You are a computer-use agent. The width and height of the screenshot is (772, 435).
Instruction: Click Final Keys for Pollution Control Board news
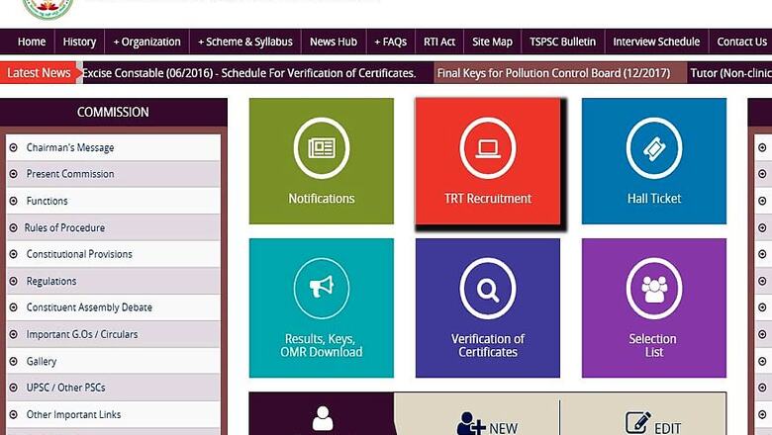553,73
